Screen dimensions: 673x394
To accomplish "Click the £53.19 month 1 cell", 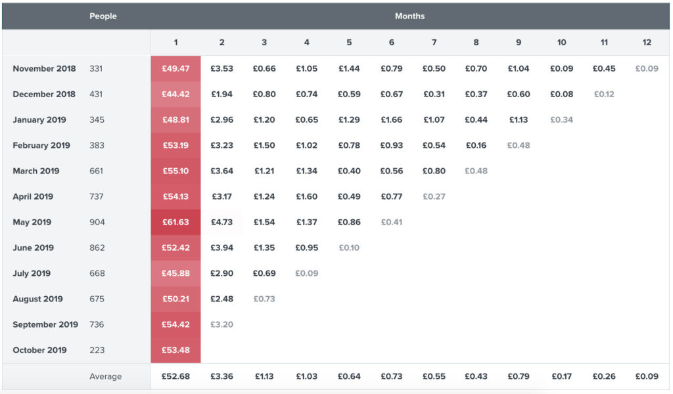I will click(175, 145).
